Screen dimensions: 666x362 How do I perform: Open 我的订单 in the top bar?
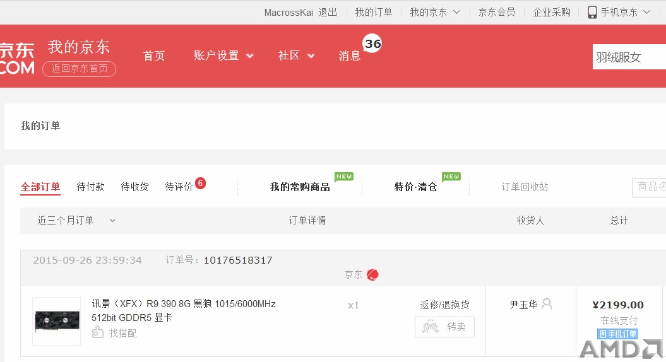373,13
